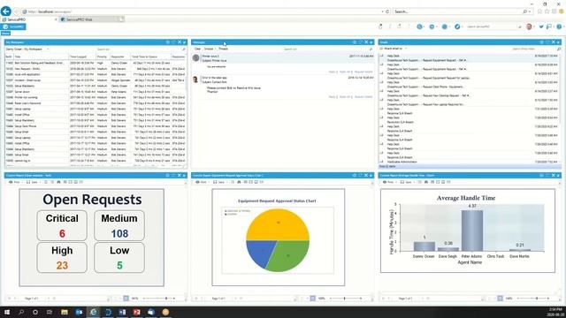Click the Medium open requests tile
The image size is (566, 318).
(x=119, y=226)
